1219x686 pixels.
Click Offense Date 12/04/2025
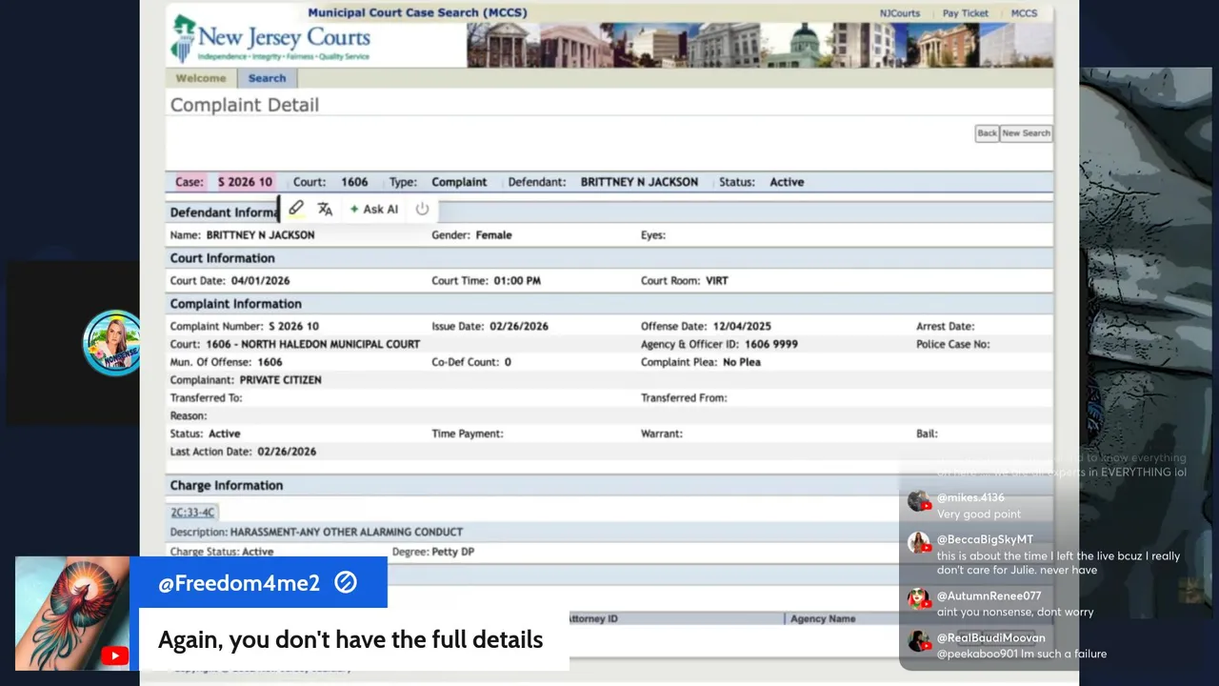(x=741, y=326)
